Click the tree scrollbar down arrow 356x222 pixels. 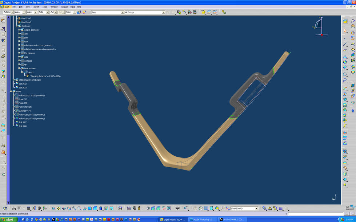(8, 203)
